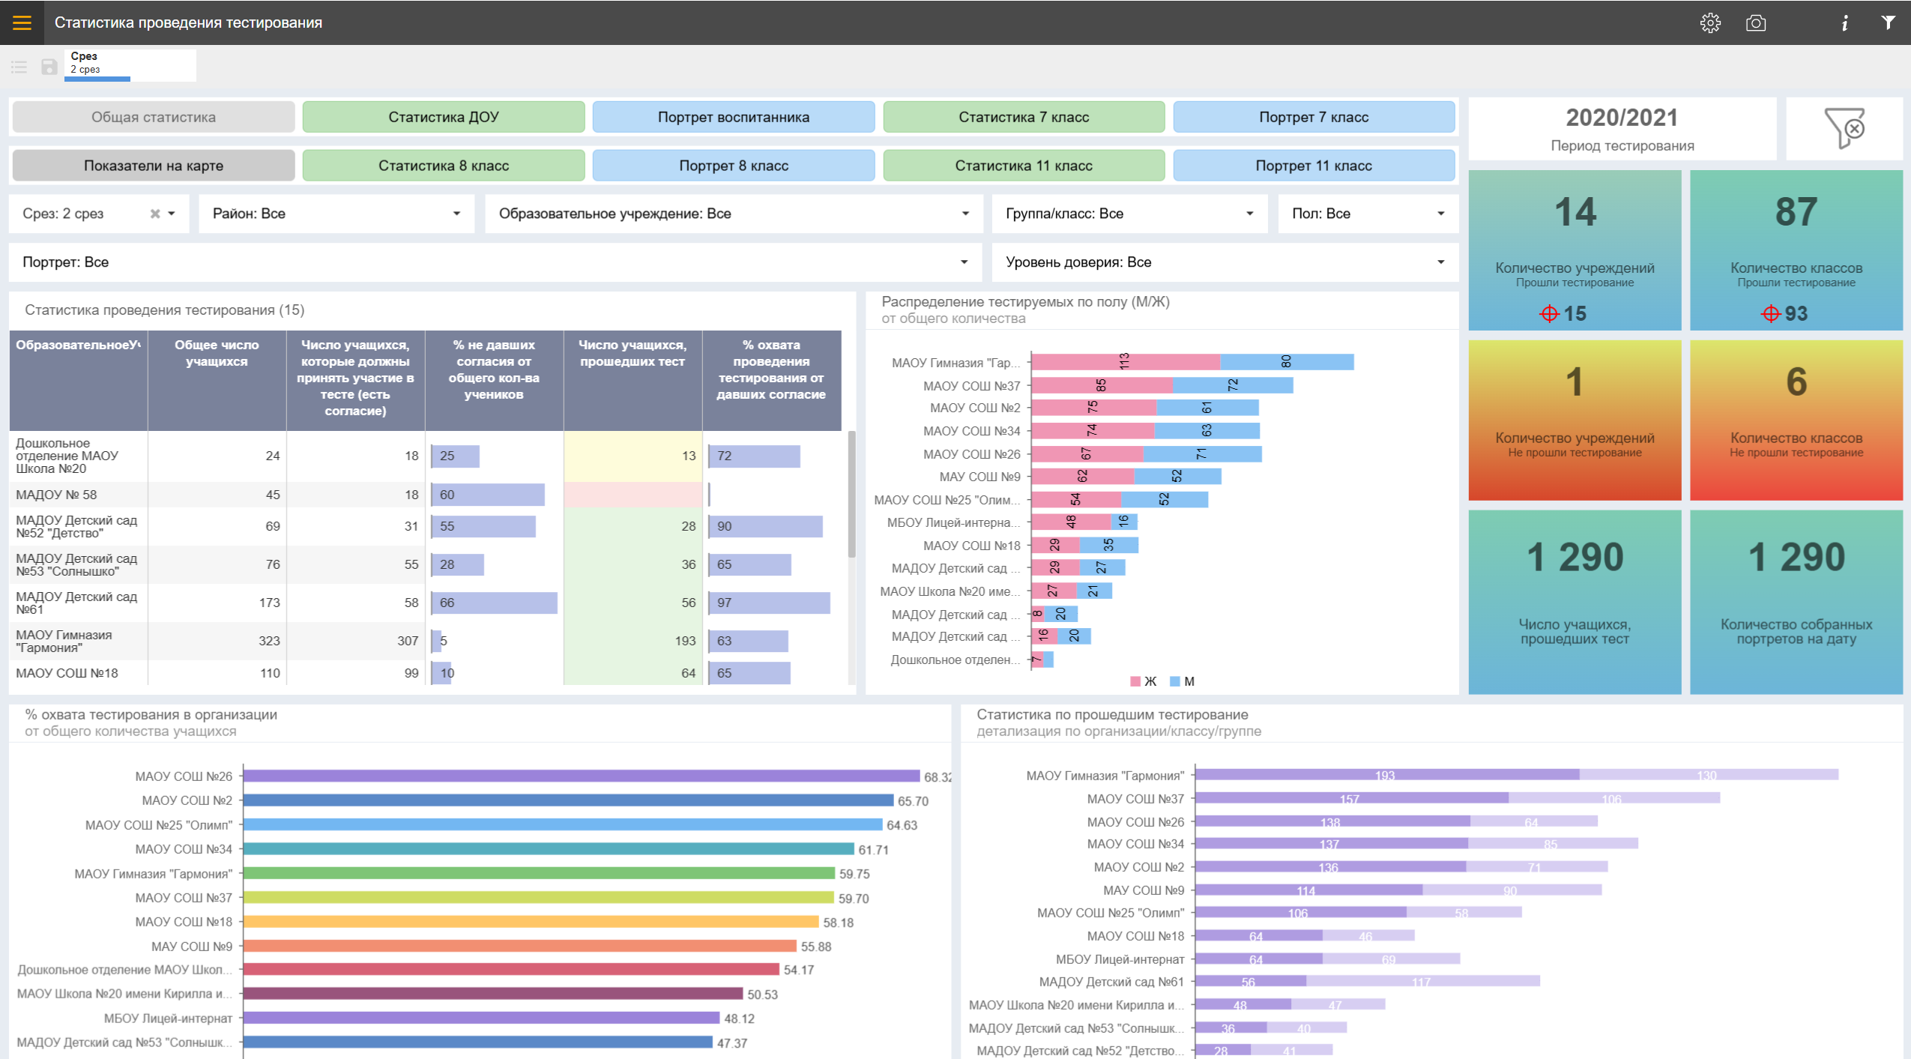Click the Статистика 8 класс button
The width and height of the screenshot is (1911, 1059).
[443, 166]
